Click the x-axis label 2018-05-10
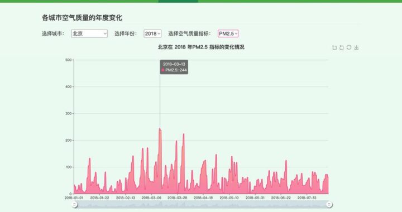This screenshot has width=402, height=212. click(229, 198)
